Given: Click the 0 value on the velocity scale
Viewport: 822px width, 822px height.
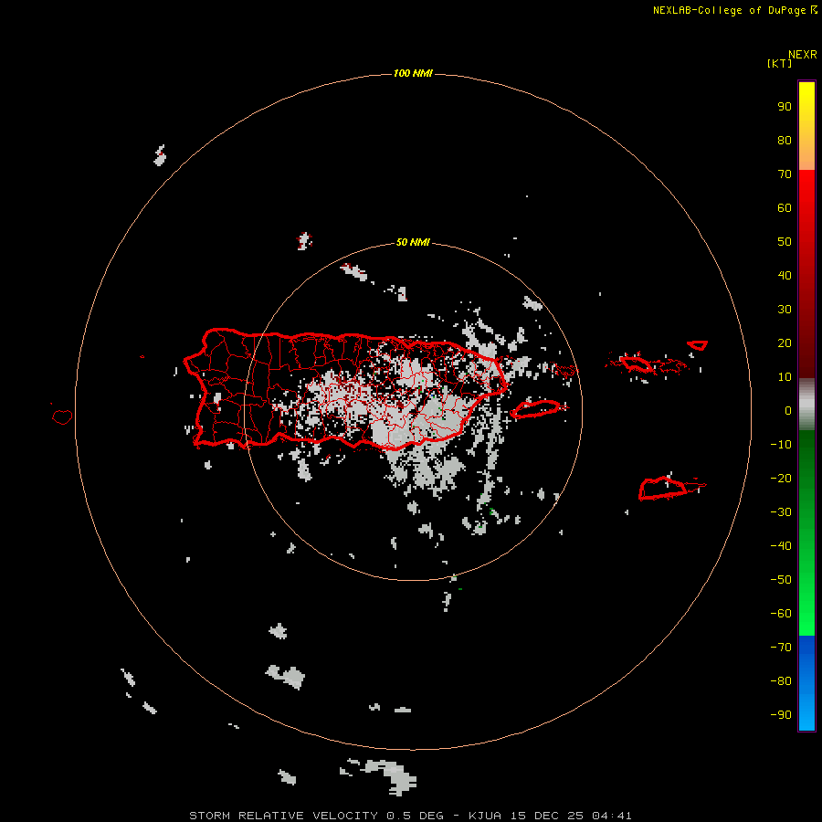Looking at the screenshot, I should tap(788, 411).
